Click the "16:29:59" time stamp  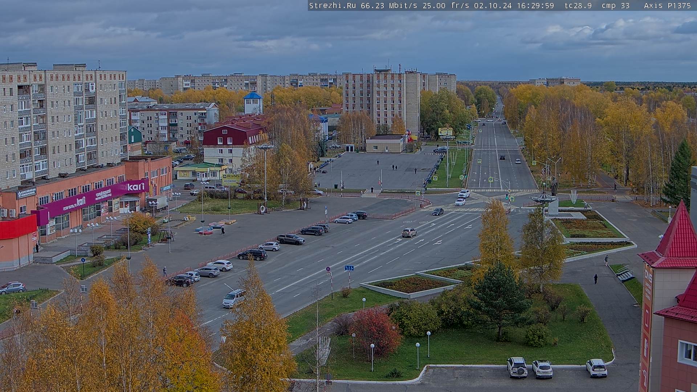click(x=535, y=5)
